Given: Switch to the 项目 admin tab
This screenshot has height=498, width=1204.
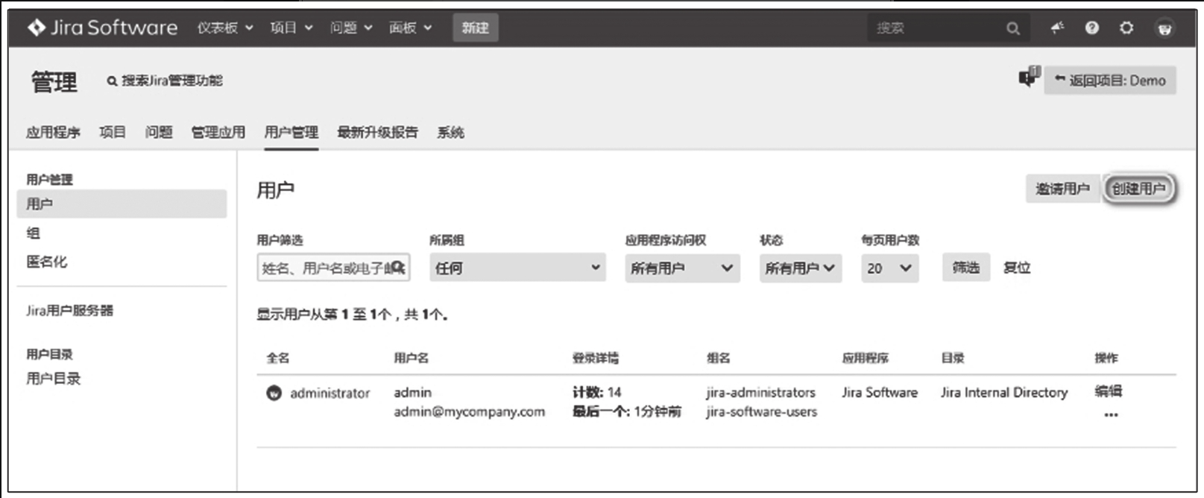Looking at the screenshot, I should (113, 133).
